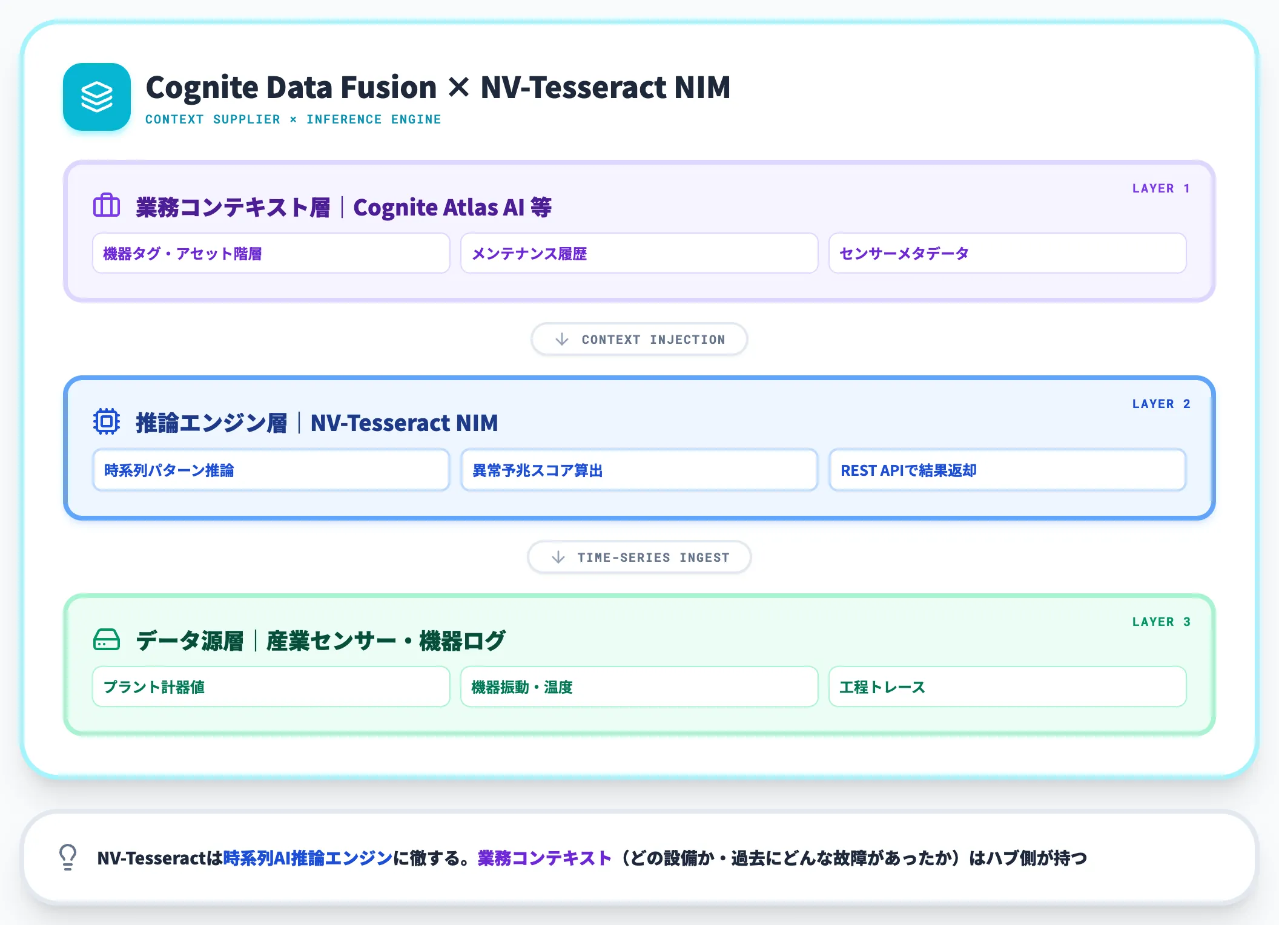The height and width of the screenshot is (925, 1279).
Task: Click the hard drive icon in Layer 3
Action: 107,639
